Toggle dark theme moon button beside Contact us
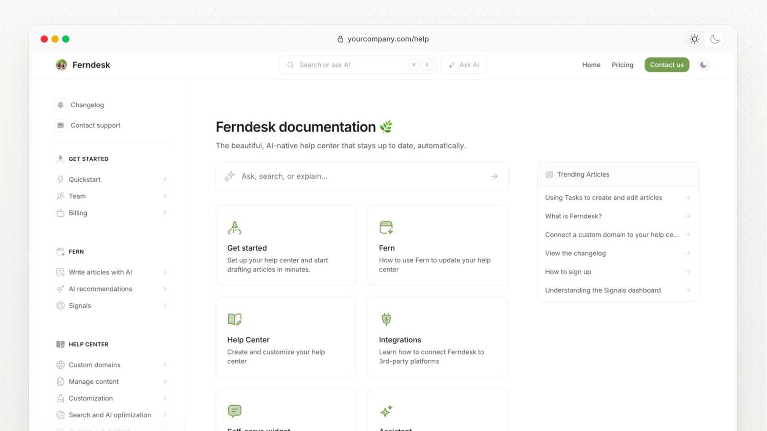The image size is (767, 431). tap(703, 65)
